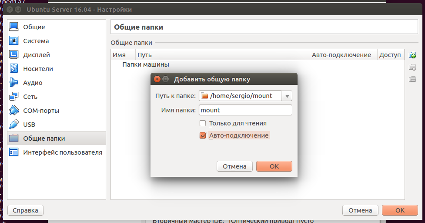Click the Система chip icon in sidebar
Screen dimensions: 425x223
click(13, 41)
